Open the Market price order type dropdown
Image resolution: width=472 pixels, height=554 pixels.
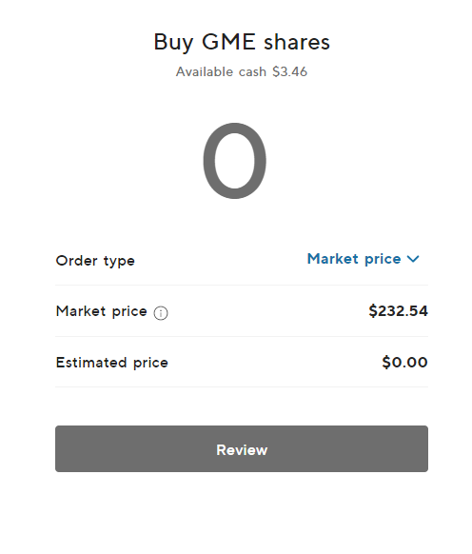click(364, 259)
